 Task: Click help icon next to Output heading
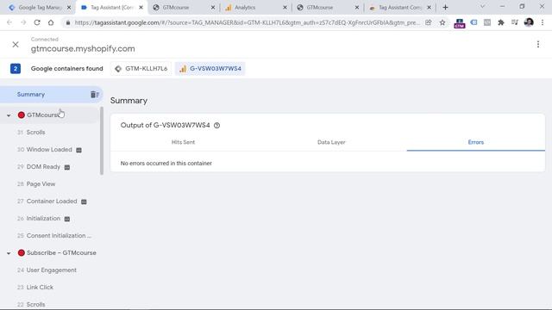pos(216,126)
